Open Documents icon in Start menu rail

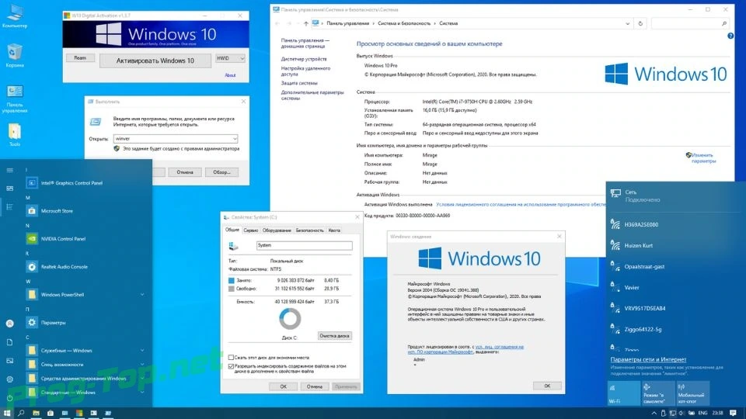coord(9,342)
